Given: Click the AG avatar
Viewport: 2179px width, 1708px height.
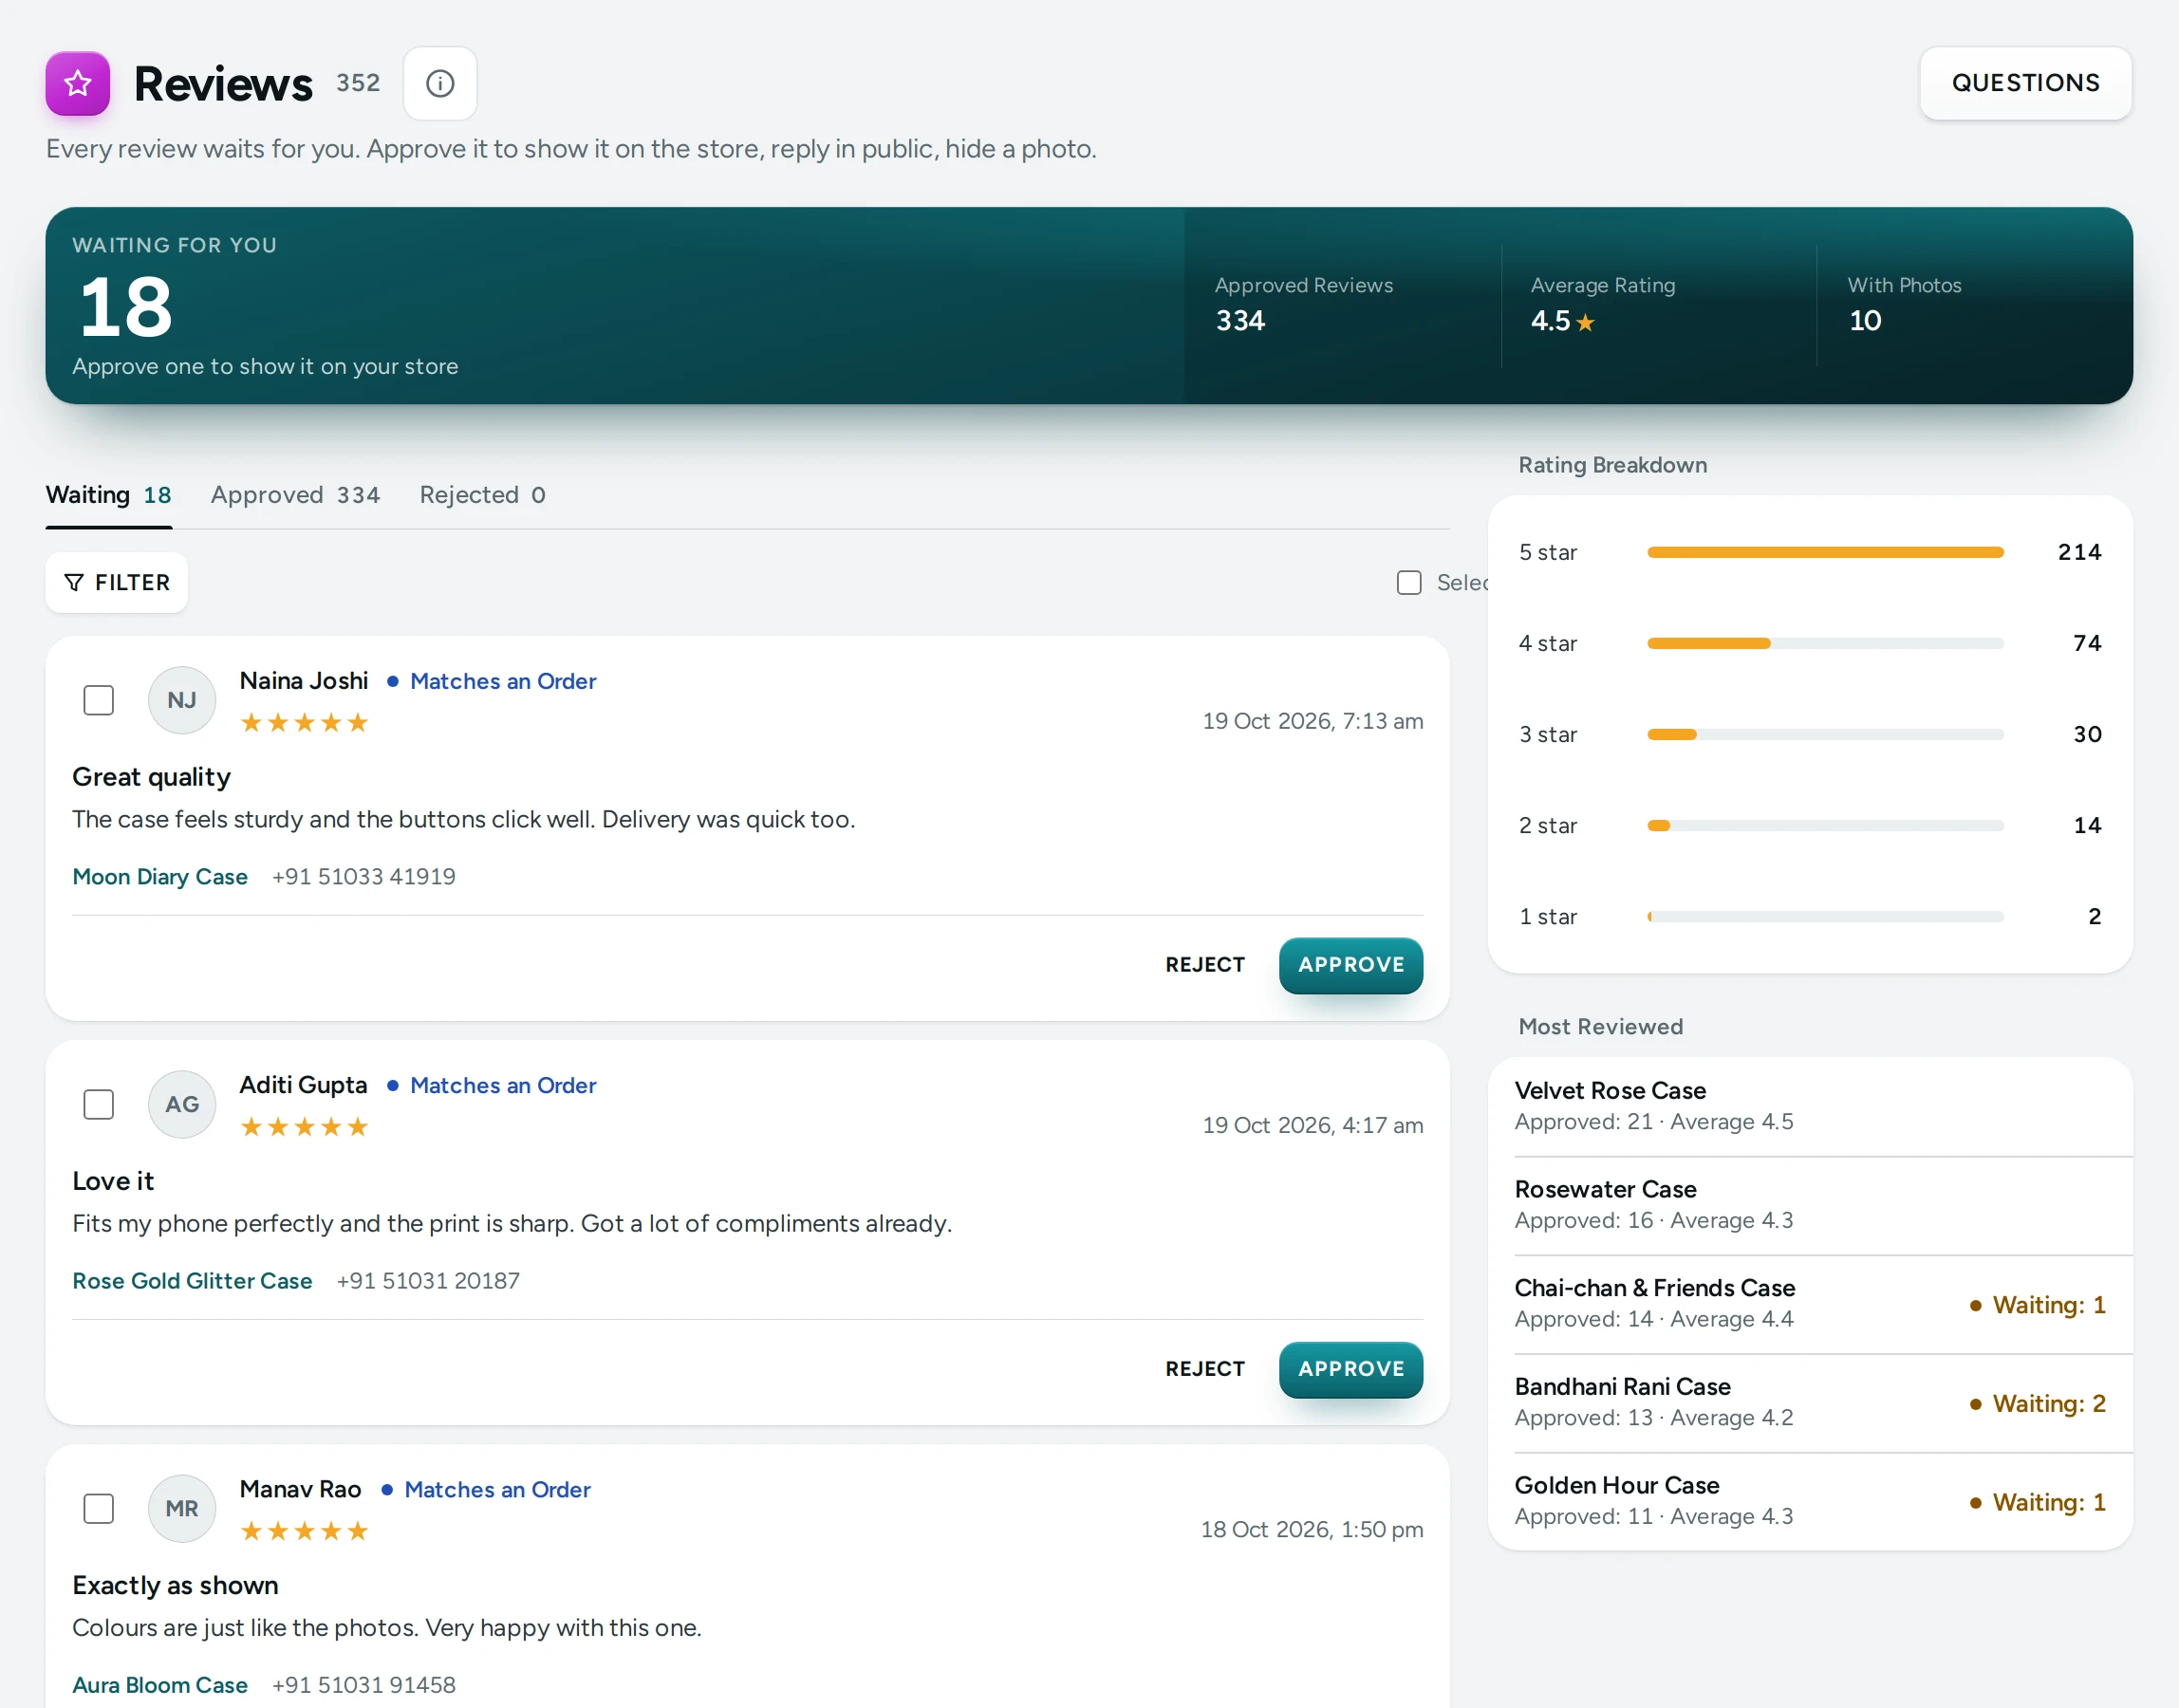Looking at the screenshot, I should [182, 1104].
